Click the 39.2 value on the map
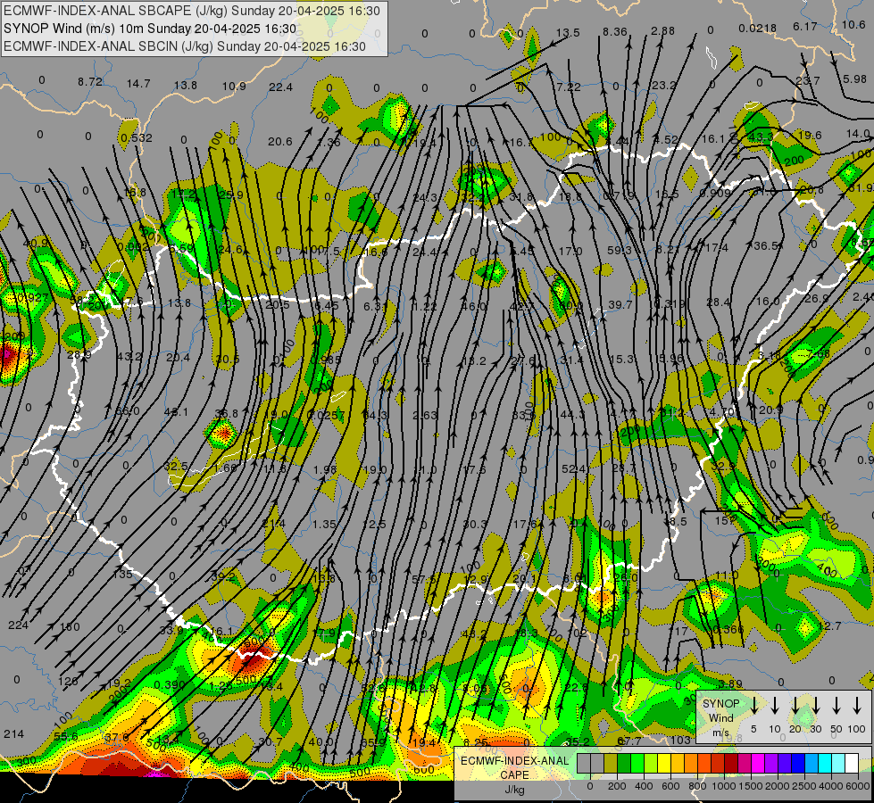Screen dimensions: 874x803 (223, 576)
